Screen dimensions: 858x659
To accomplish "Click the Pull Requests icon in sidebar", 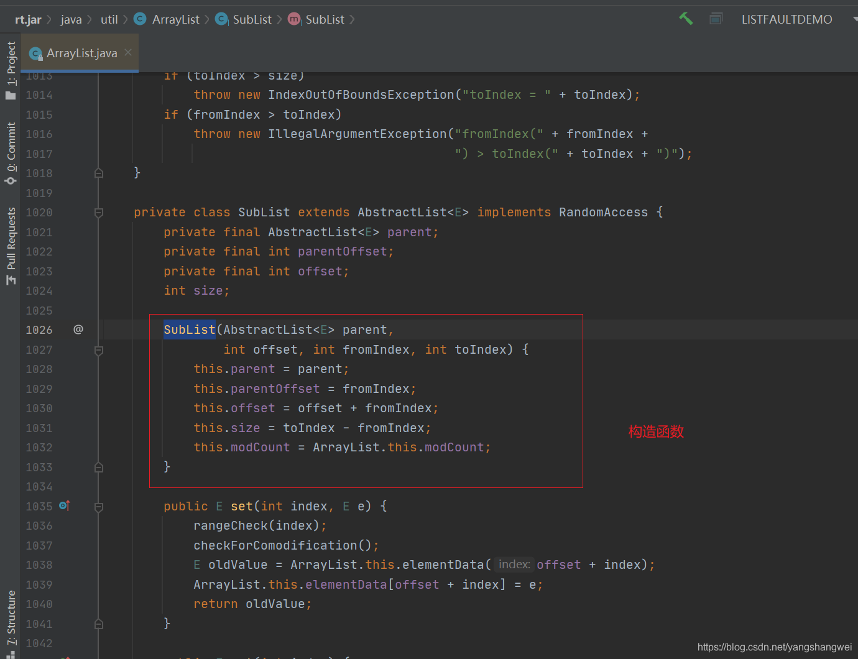I will coord(11,280).
